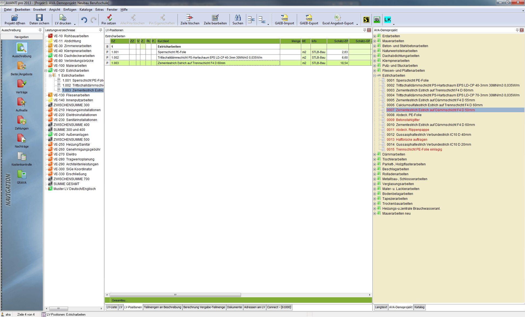Go to Verträge module
525x317 pixels.
tap(22, 87)
